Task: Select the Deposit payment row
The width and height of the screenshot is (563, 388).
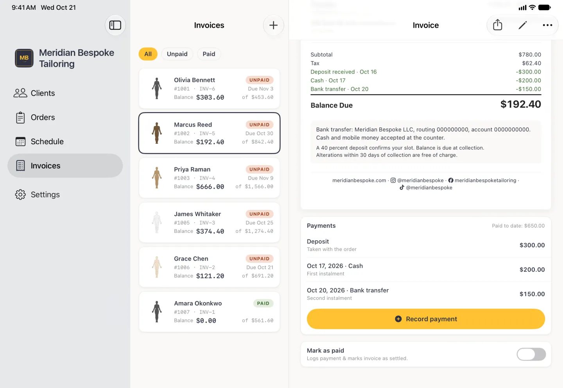Action: 426,245
